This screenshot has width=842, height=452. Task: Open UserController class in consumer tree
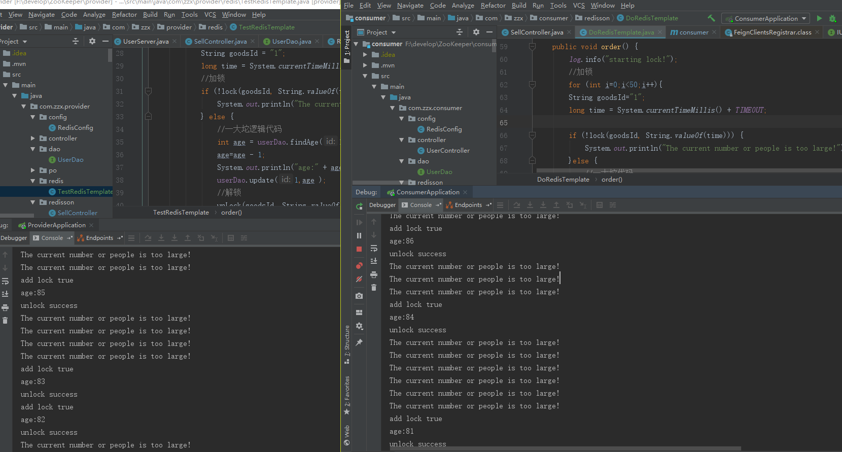point(448,151)
